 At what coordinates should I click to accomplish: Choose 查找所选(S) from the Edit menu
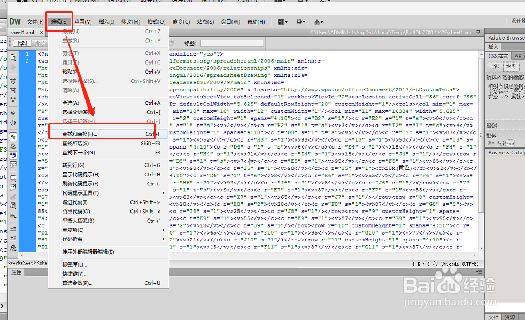click(108, 143)
